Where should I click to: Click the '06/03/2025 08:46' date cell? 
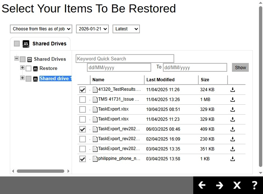pos(163,129)
